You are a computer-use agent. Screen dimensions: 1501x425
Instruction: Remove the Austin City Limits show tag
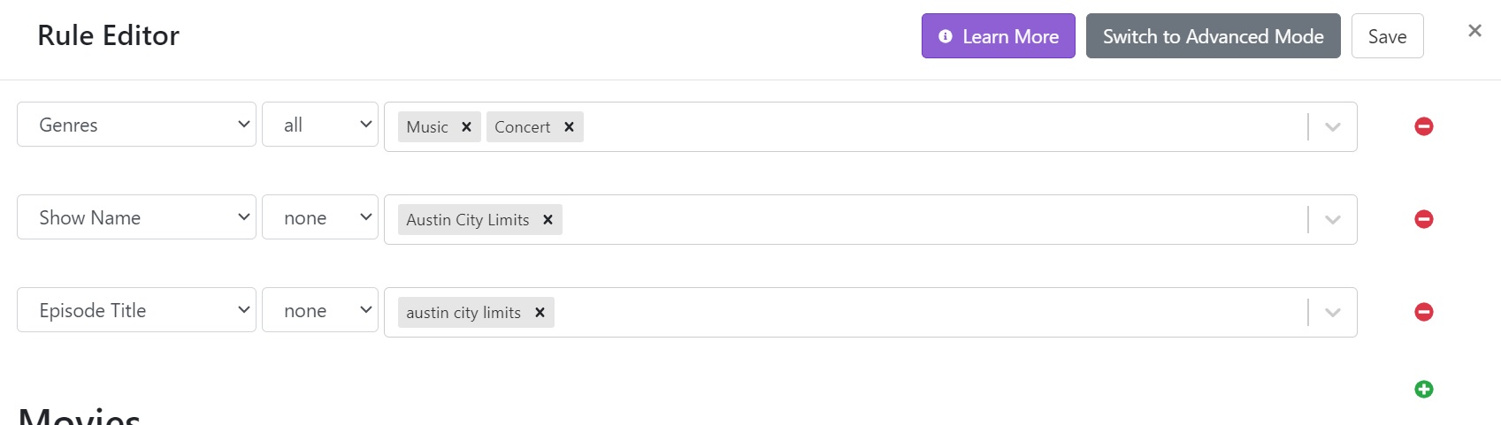coord(548,220)
